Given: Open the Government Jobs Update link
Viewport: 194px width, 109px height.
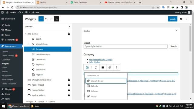Looking at the screenshot, I should click(x=101, y=60).
